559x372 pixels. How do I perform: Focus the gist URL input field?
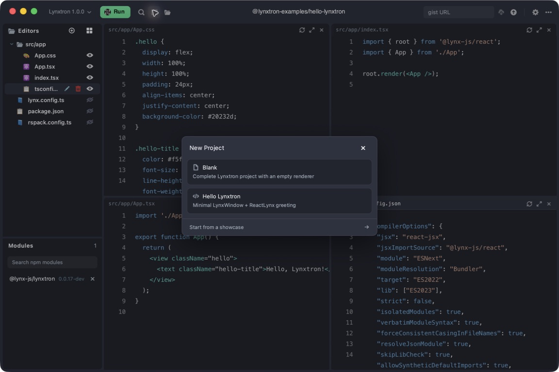point(459,12)
